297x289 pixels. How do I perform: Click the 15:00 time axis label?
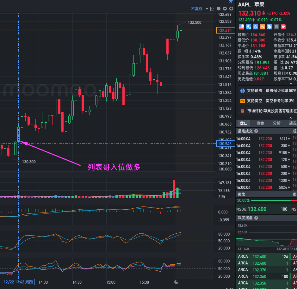pos(111,282)
